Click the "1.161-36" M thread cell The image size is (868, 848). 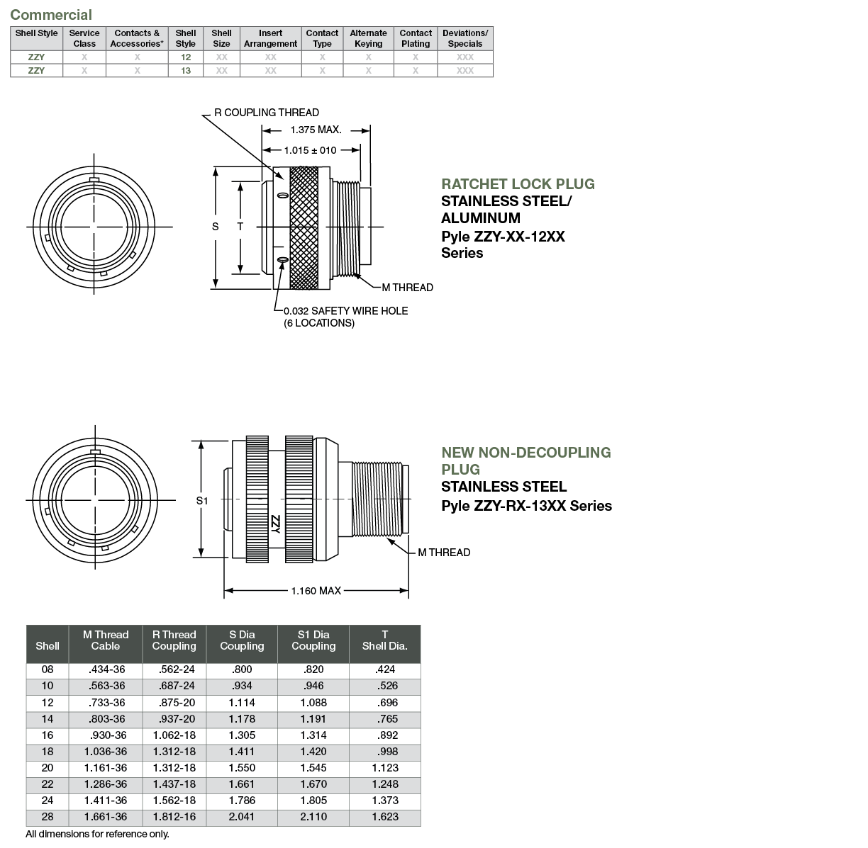106,768
